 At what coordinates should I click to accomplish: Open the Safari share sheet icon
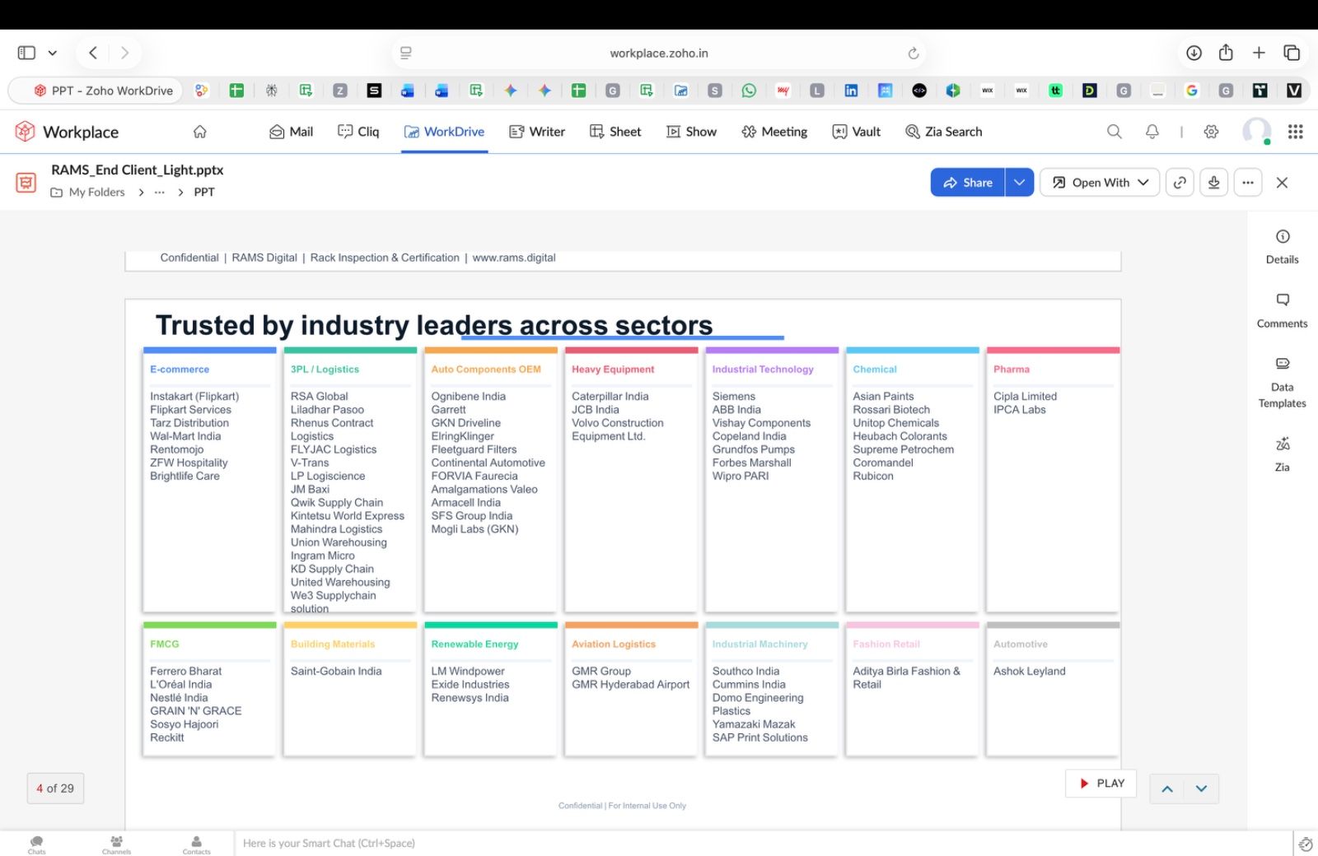(1226, 52)
